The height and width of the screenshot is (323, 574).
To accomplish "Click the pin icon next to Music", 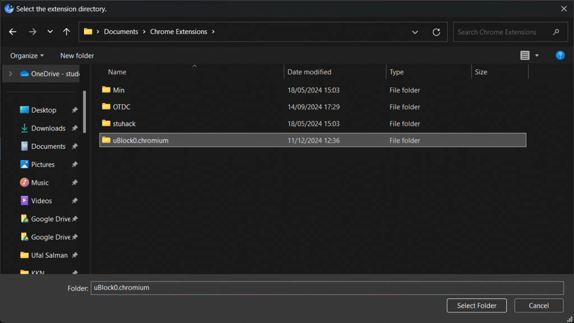I will point(75,182).
